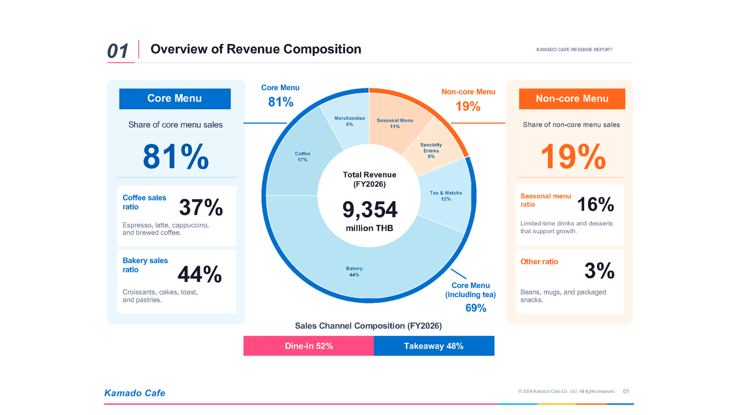Click the '44%' bakery ratio value
The height and width of the screenshot is (415, 738).
200,274
